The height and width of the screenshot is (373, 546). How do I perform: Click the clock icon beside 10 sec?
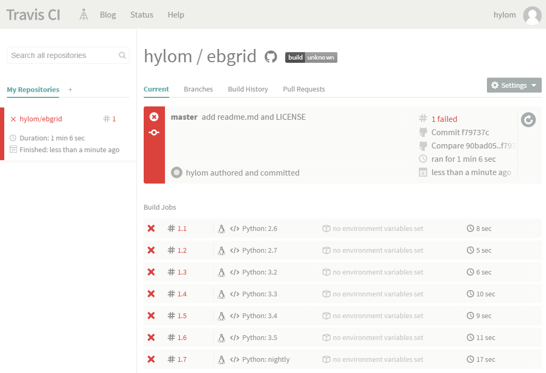(x=470, y=294)
